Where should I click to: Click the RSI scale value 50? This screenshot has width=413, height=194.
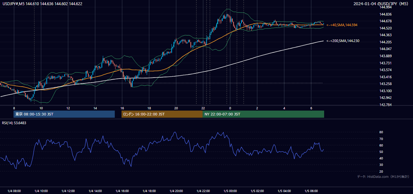coord(381,152)
